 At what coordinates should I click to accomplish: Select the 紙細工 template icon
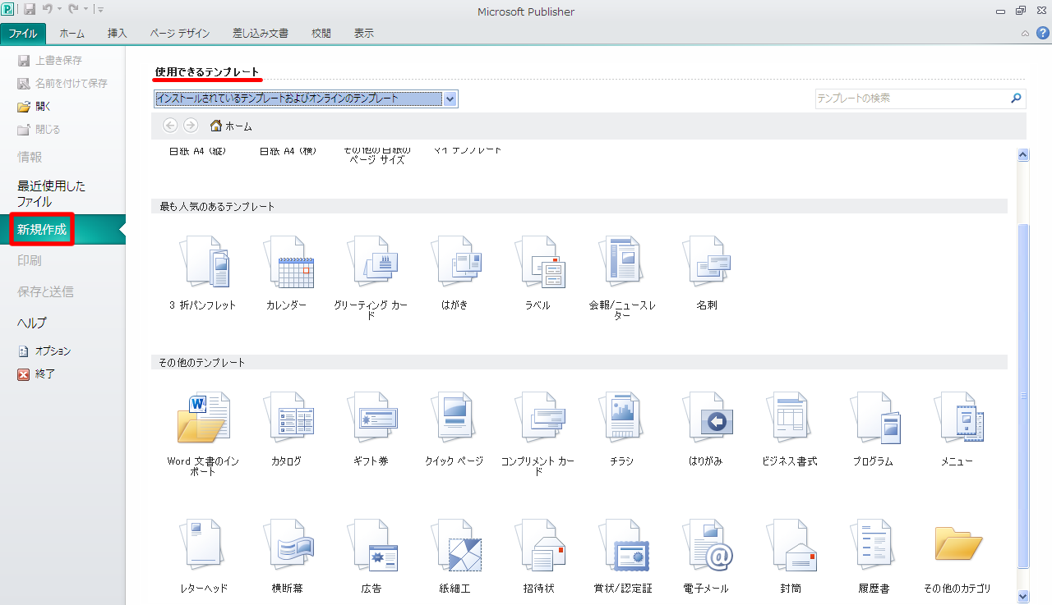(x=454, y=546)
